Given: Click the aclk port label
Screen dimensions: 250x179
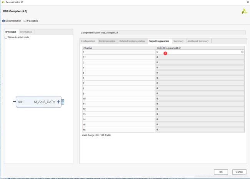Looking at the screenshot, I should pyautogui.click(x=20, y=102).
